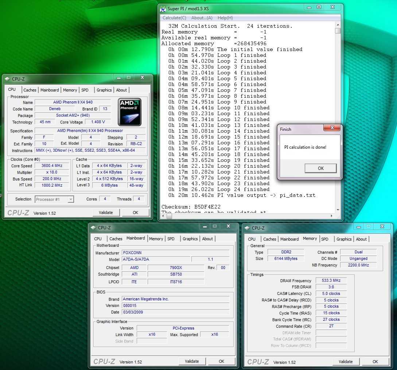This screenshot has height=370, width=397.
Task: Maximize the Super PI window
Action: [x=319, y=7]
